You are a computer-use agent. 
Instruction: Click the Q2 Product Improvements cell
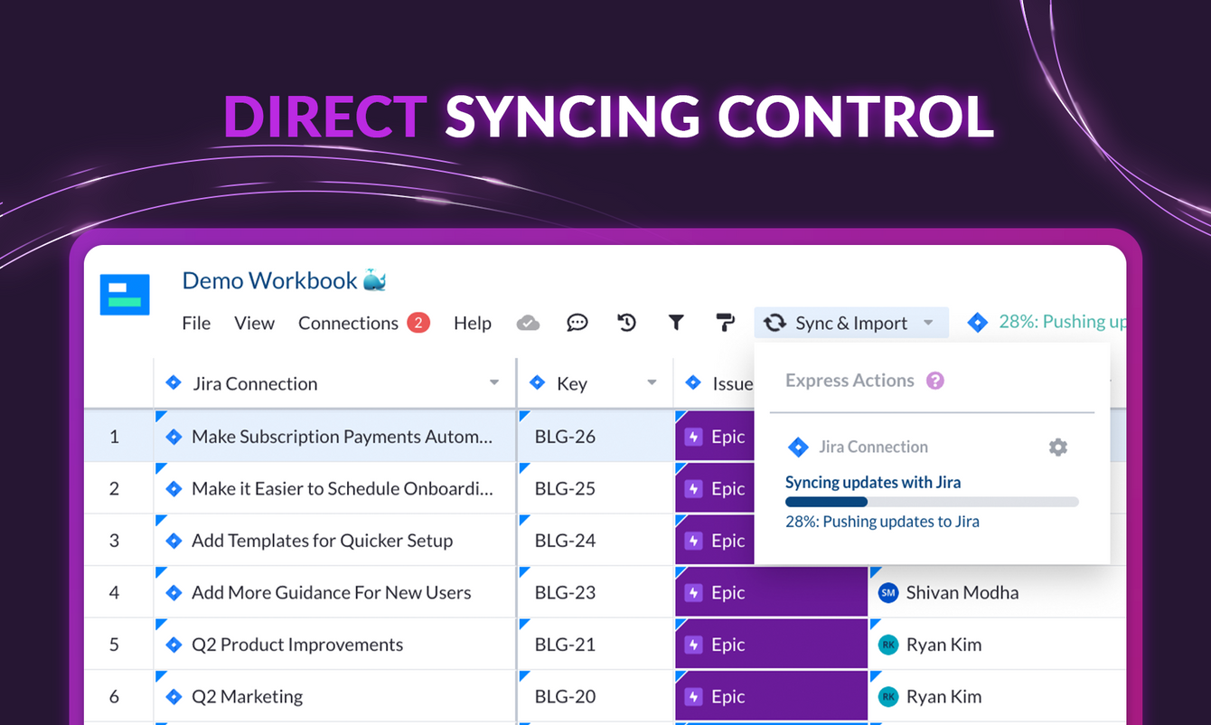tap(334, 645)
